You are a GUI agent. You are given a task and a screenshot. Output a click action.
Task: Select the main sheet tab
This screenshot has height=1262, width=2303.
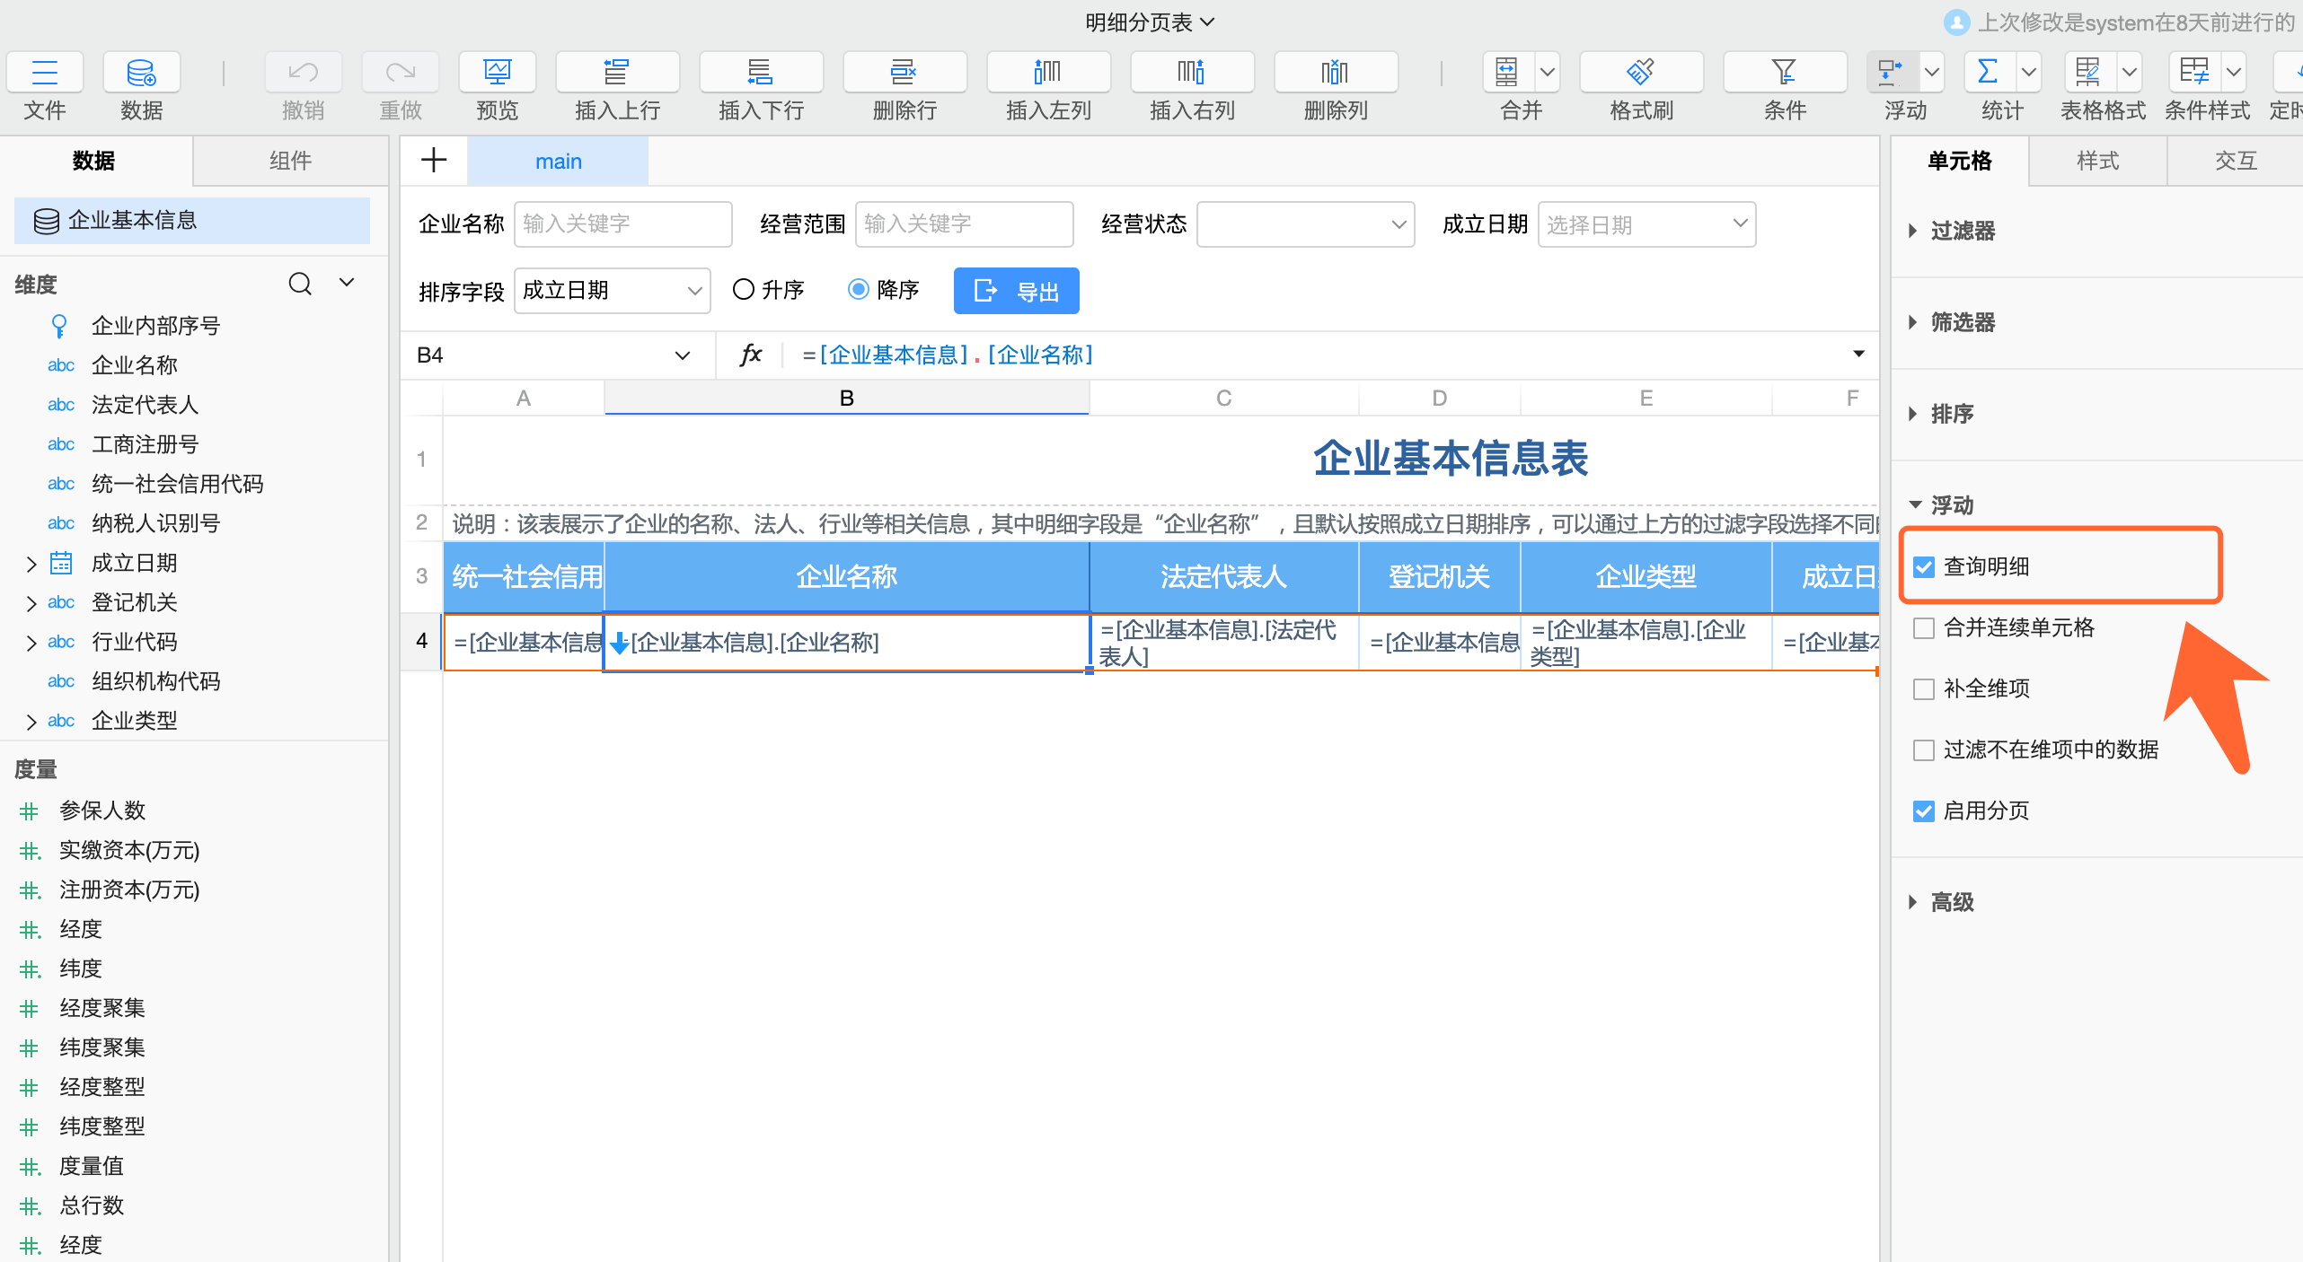[558, 162]
